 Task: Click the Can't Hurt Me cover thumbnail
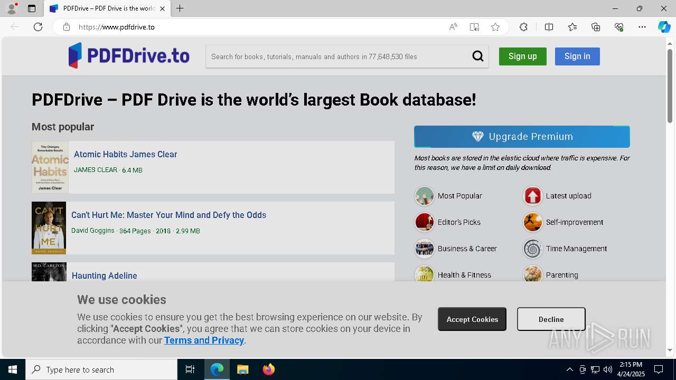(x=49, y=228)
